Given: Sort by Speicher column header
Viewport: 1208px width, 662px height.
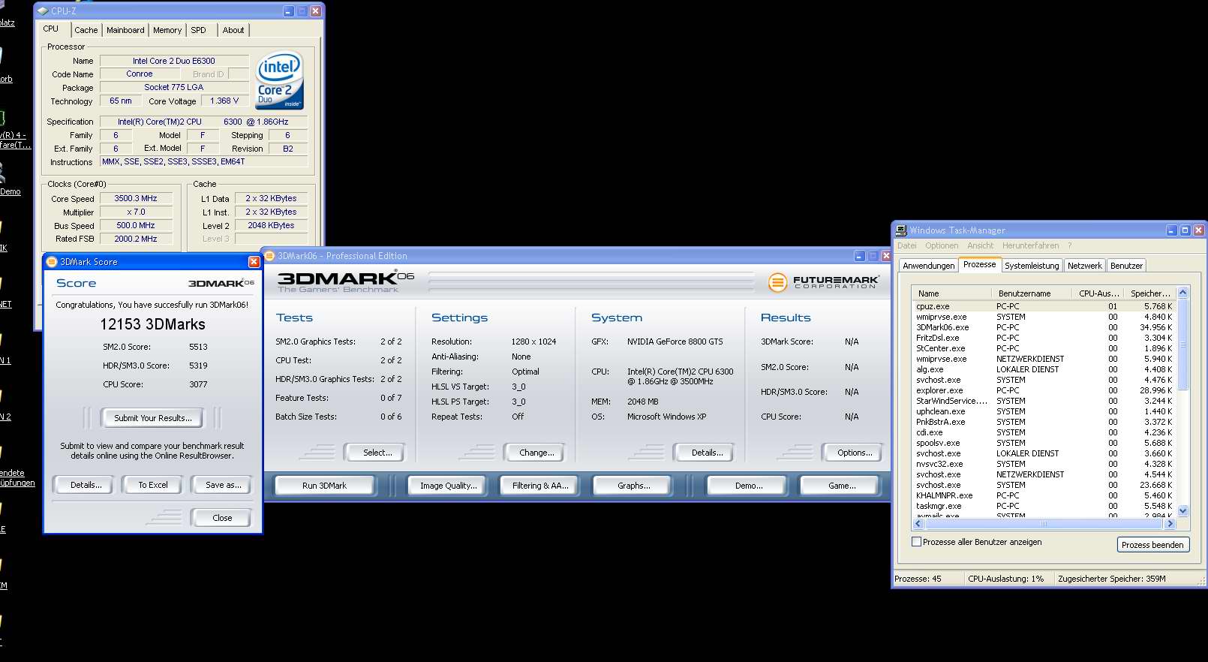Looking at the screenshot, I should click(x=1149, y=293).
